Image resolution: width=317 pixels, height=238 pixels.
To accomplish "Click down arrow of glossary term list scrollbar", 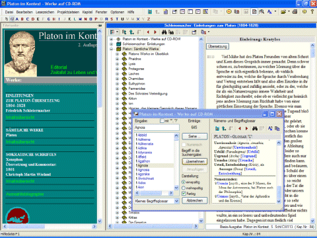I will point(176,188).
